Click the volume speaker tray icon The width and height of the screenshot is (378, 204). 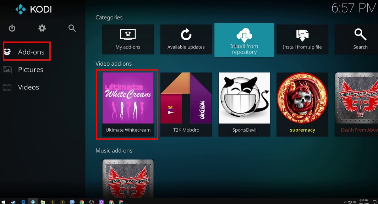click(355, 202)
